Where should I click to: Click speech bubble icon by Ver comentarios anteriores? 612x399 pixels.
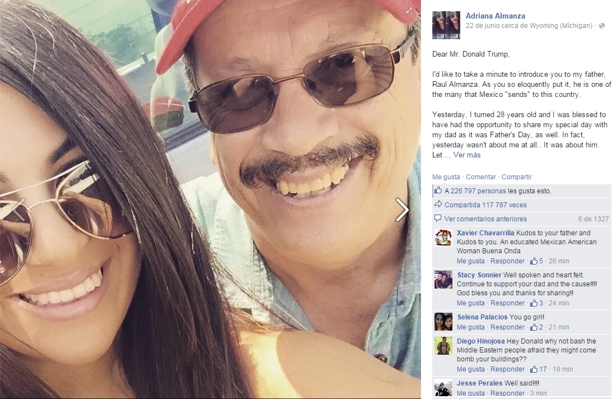tap(438, 218)
